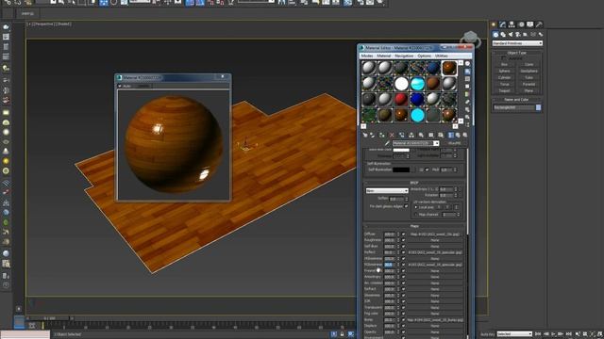Click Diffuse map slot button
Viewport: 604px width, 339px height.
pyautogui.click(x=435, y=234)
